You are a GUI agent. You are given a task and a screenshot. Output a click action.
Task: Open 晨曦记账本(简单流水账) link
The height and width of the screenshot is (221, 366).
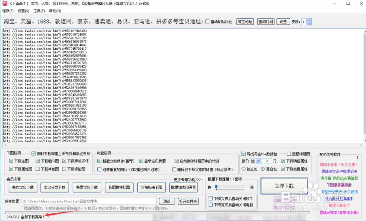pyautogui.click(x=339, y=212)
